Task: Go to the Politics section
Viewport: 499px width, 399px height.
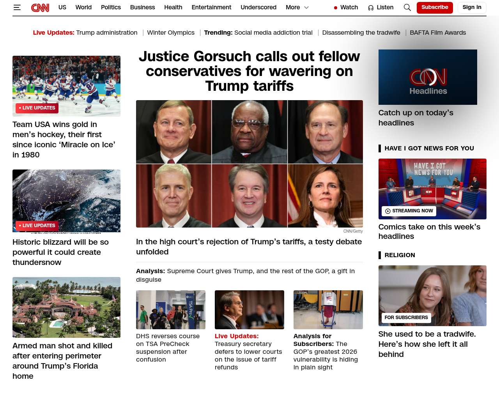Action: (111, 7)
